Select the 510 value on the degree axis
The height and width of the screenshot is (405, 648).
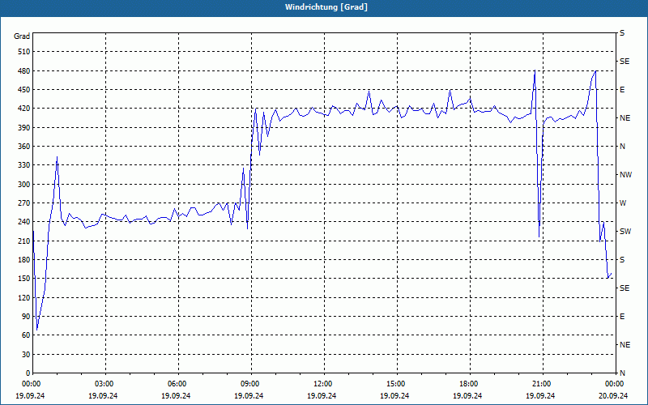(24, 52)
